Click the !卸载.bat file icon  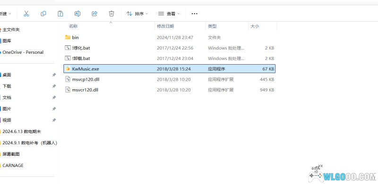(x=68, y=59)
